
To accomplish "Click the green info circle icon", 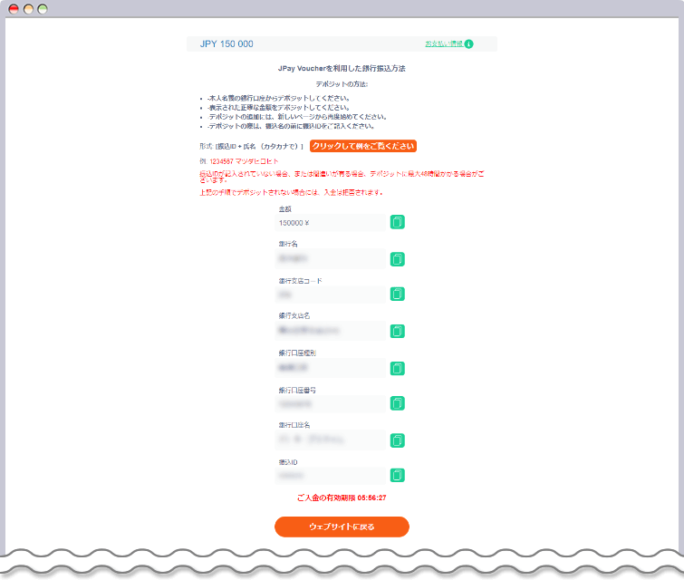I will 468,44.
